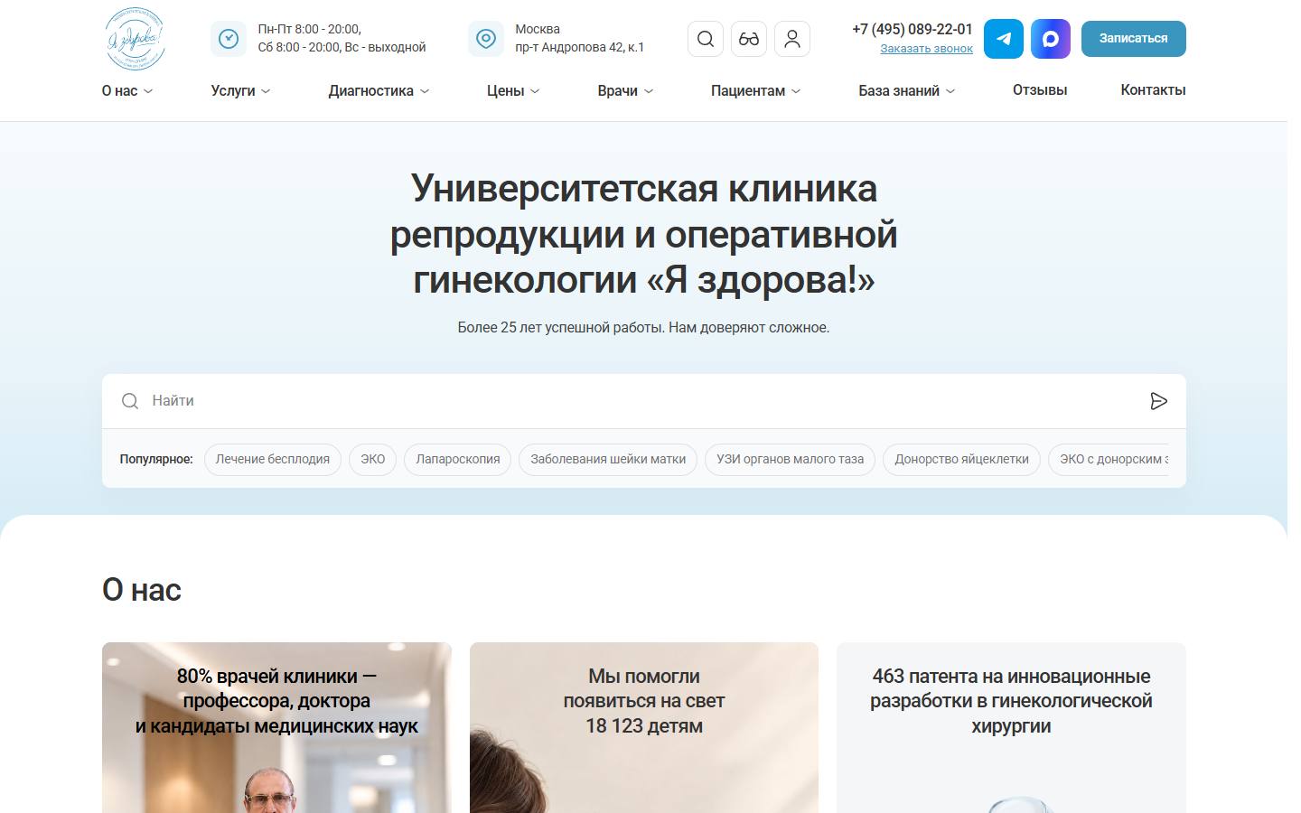This screenshot has width=1301, height=813.
Task: Expand the "База знаний" menu
Action: (x=907, y=90)
